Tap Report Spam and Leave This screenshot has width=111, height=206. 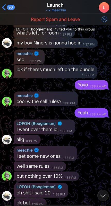(x=55, y=20)
